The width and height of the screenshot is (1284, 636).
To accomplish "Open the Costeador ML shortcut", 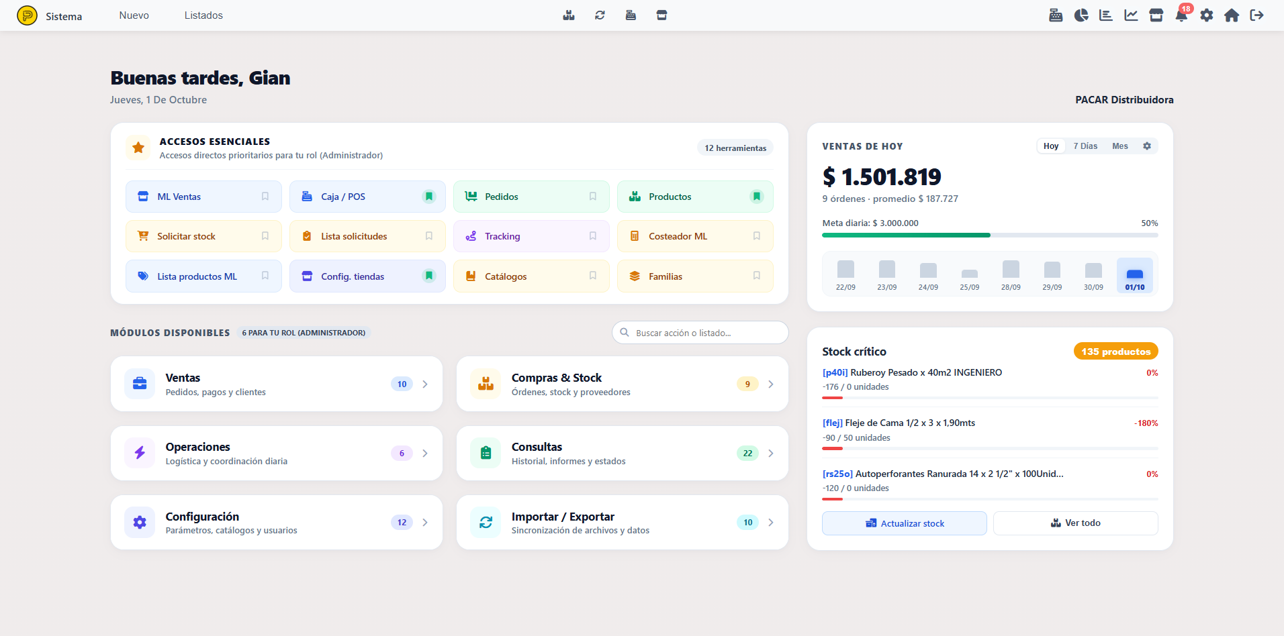I will 695,236.
